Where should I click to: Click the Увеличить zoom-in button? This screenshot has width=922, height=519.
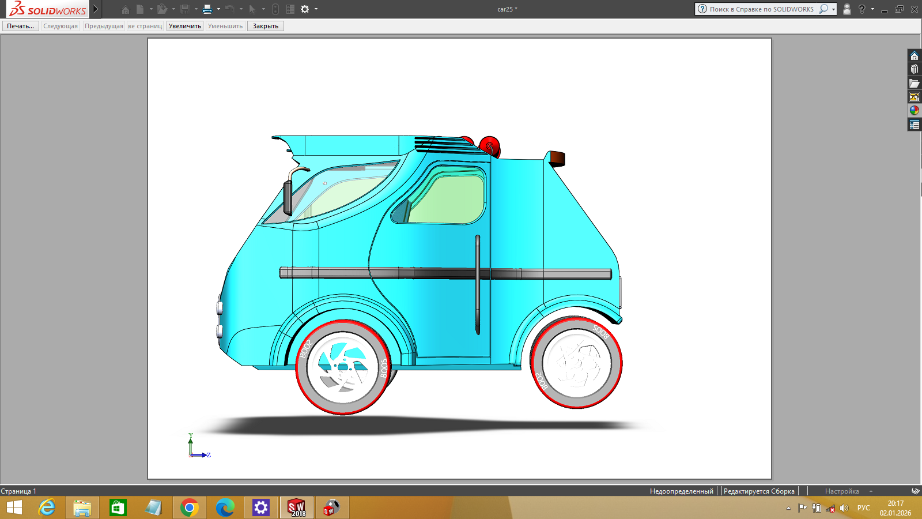click(x=185, y=26)
